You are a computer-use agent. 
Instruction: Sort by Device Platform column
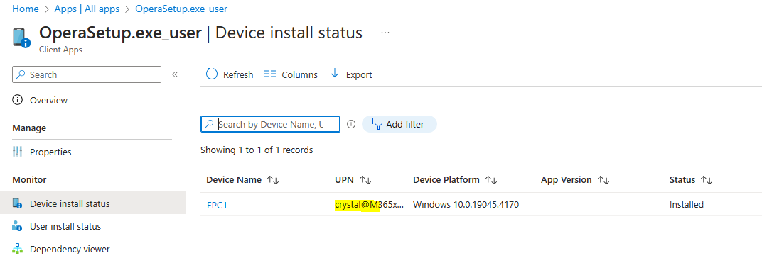click(x=455, y=180)
